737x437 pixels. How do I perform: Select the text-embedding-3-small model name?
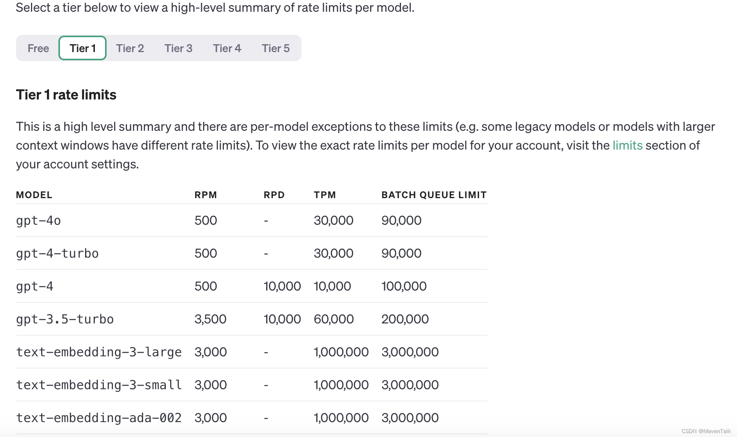click(99, 385)
